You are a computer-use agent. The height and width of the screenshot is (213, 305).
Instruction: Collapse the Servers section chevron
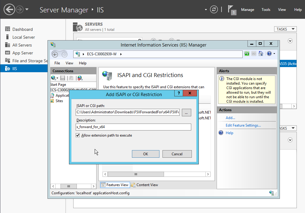tap(290, 41)
